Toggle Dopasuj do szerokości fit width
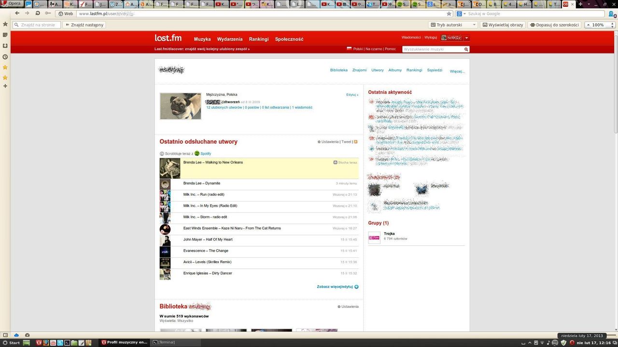Screen dimensions: 618x347 [x=554, y=25]
